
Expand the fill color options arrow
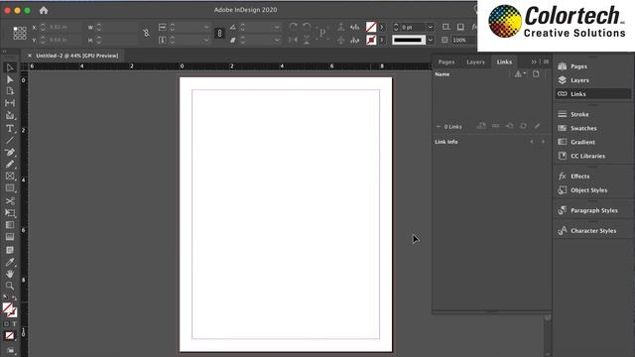click(381, 27)
